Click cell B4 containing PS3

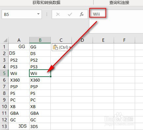[x=40, y=67]
